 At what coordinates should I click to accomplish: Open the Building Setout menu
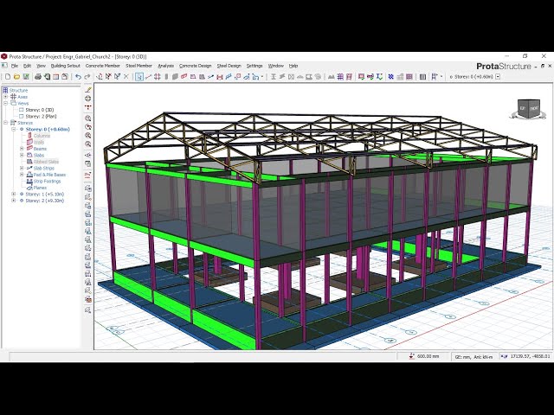66,66
